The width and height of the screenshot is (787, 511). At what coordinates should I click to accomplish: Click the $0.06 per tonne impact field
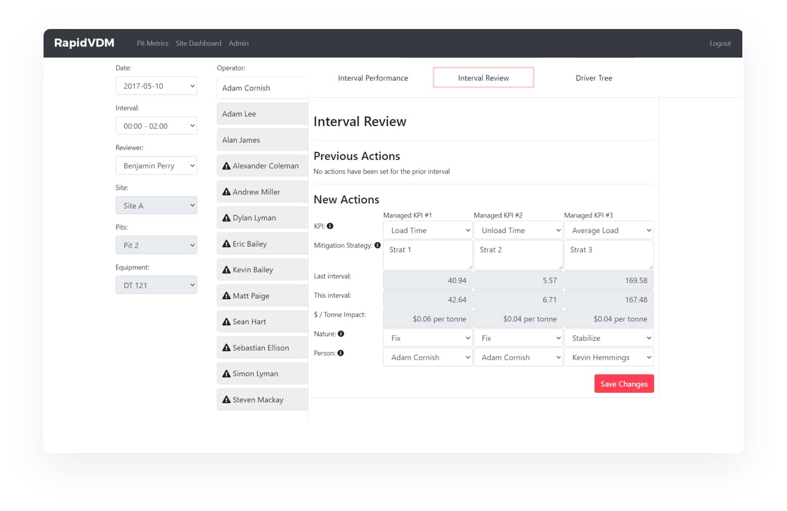click(x=428, y=319)
